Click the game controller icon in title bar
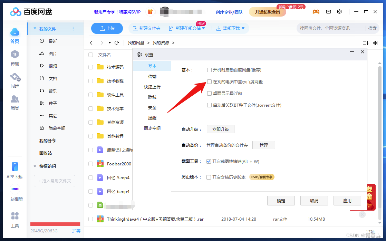The width and height of the screenshot is (386, 241). point(316,12)
